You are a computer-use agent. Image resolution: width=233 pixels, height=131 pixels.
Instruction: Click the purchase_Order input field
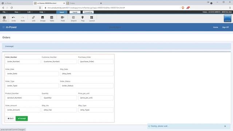(x=96, y=61)
